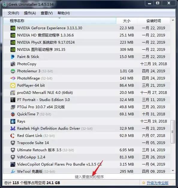The width and height of the screenshot is (178, 188).
Task: Click the NVIDIA HD audio driver icon
Action: tap(13, 35)
